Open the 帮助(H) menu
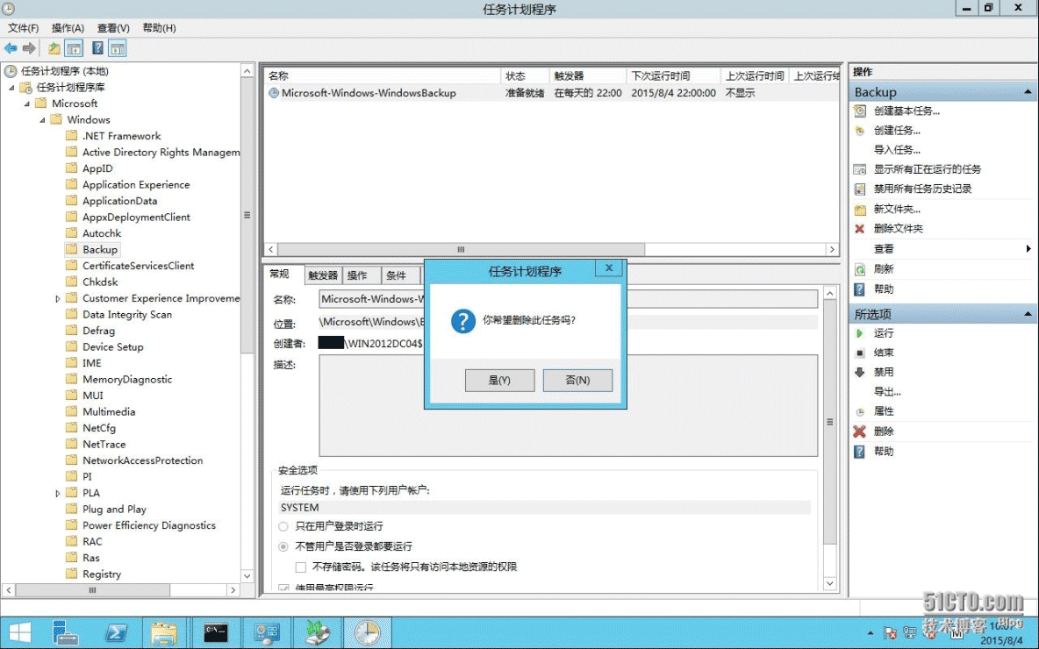Screen dimensions: 1039x649 coord(159,28)
